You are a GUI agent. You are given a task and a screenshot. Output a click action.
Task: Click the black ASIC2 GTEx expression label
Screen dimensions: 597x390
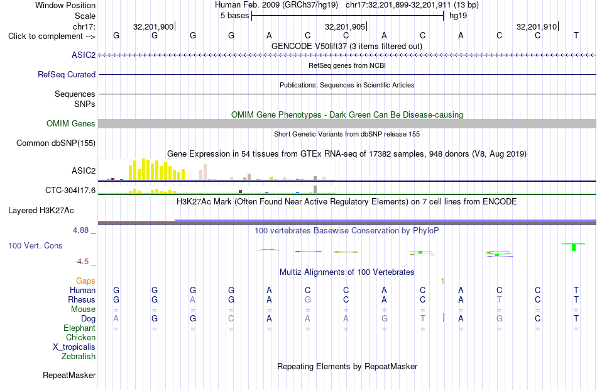coord(84,170)
